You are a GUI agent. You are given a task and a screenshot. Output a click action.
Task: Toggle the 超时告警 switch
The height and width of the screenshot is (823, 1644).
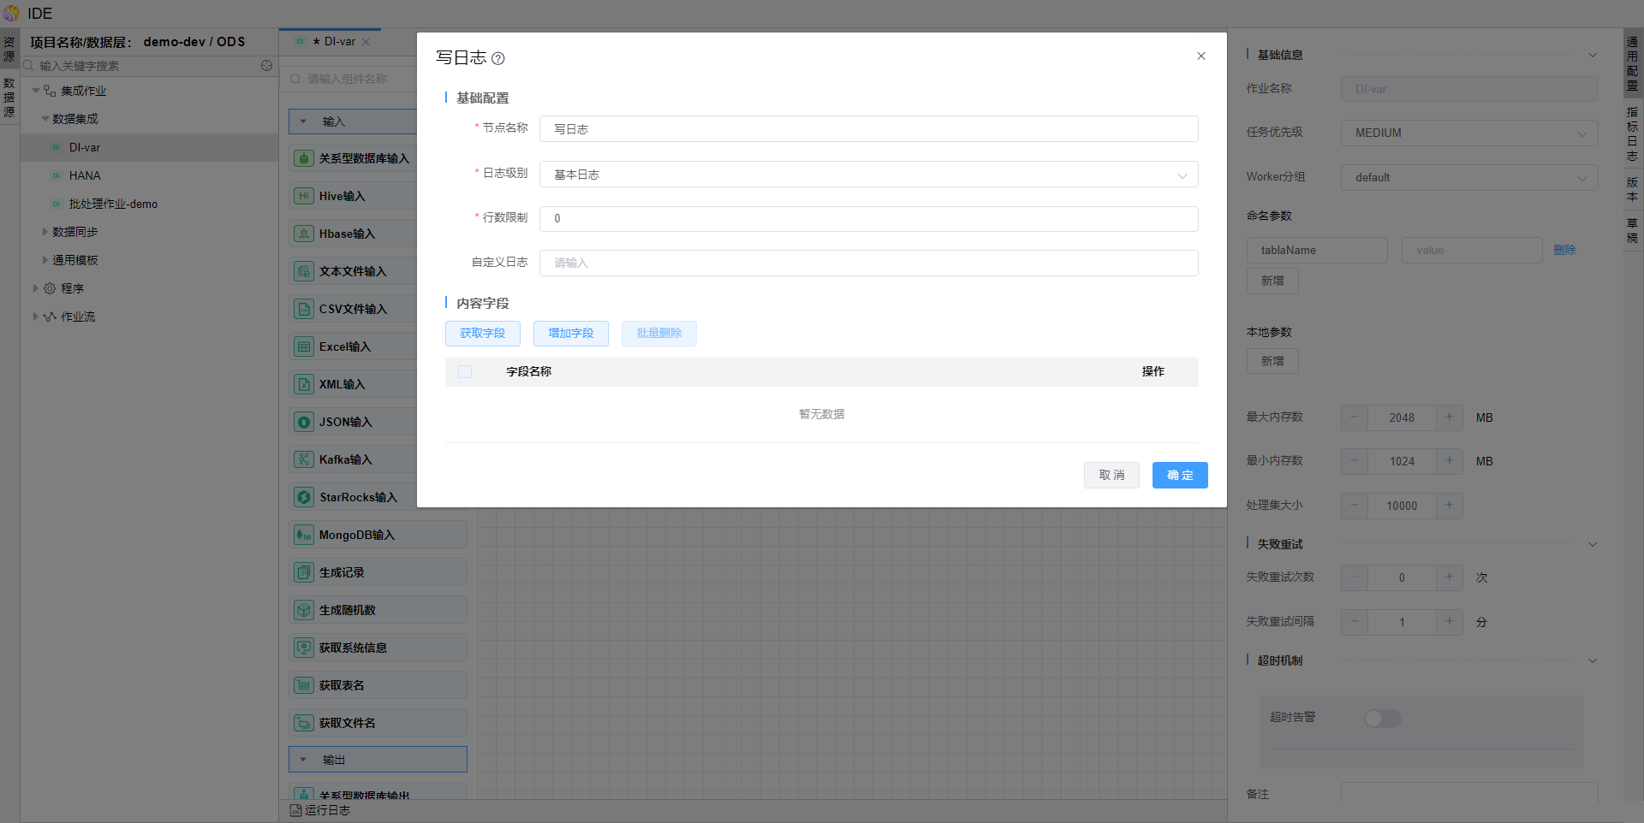pos(1382,719)
